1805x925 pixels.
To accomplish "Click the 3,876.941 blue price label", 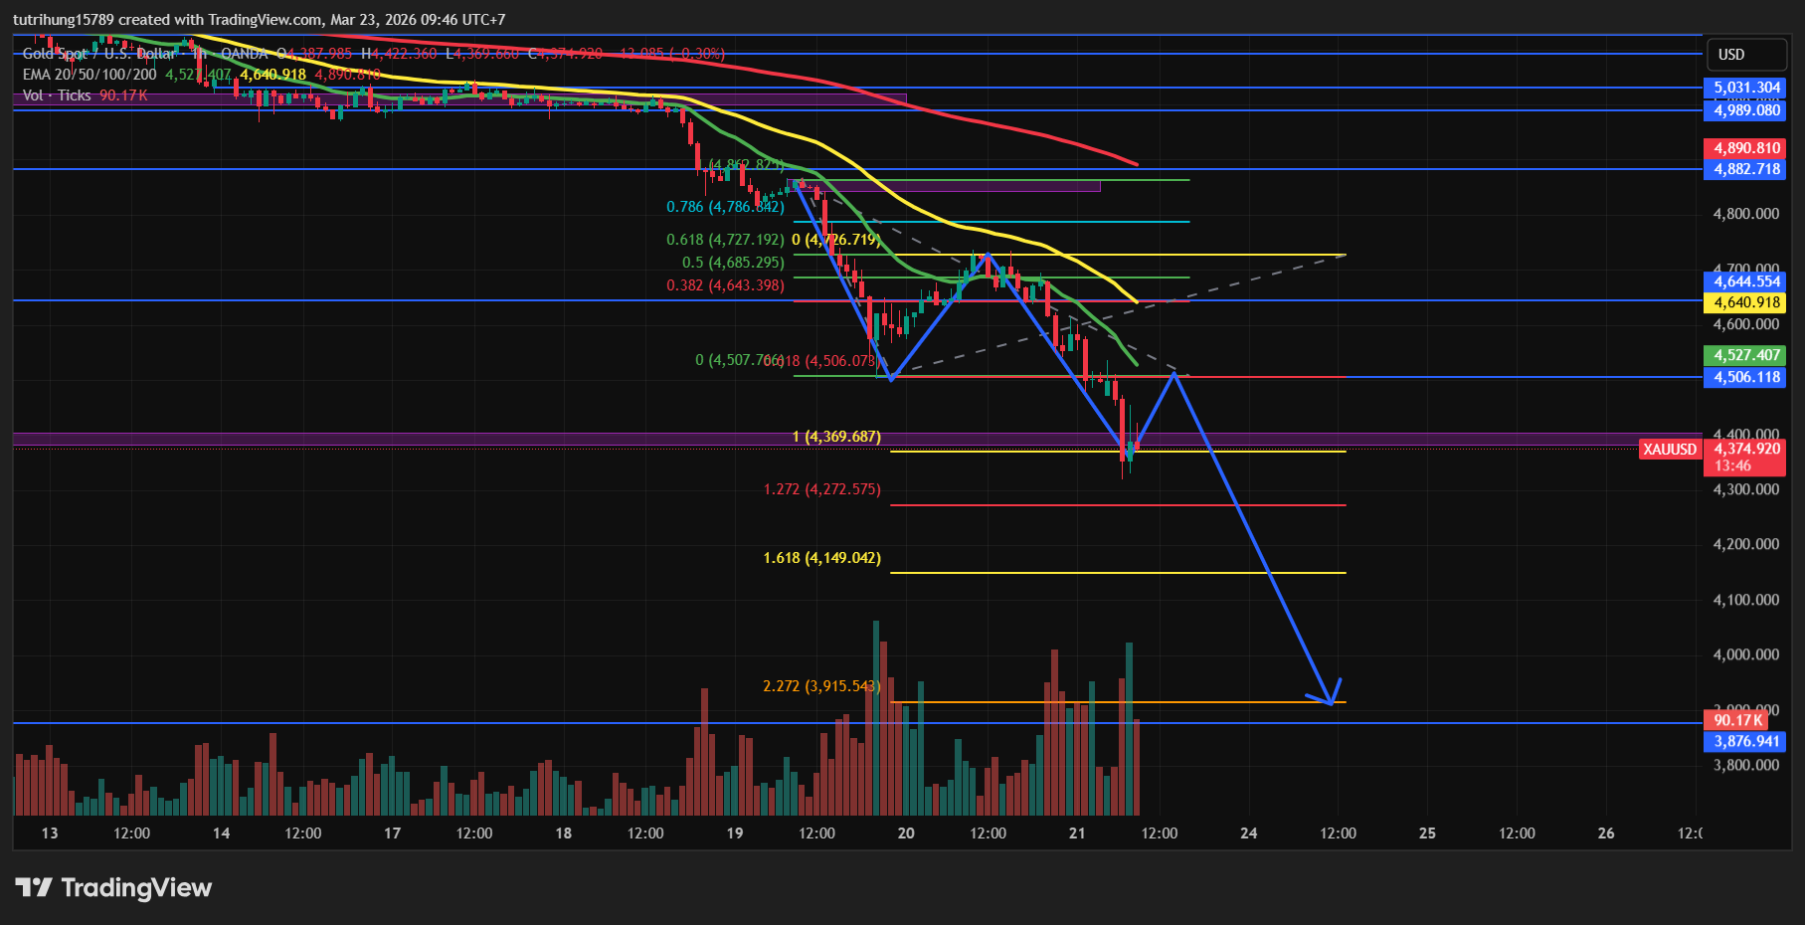I will pyautogui.click(x=1746, y=741).
